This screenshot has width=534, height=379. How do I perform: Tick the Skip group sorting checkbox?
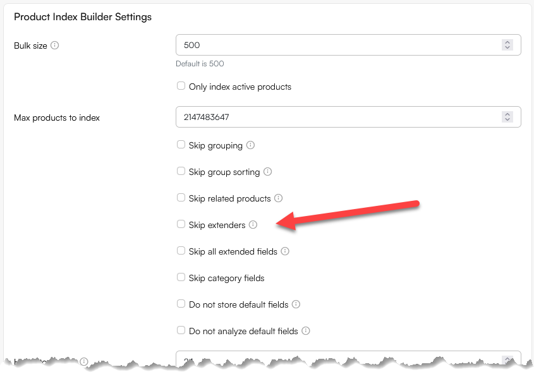click(181, 172)
